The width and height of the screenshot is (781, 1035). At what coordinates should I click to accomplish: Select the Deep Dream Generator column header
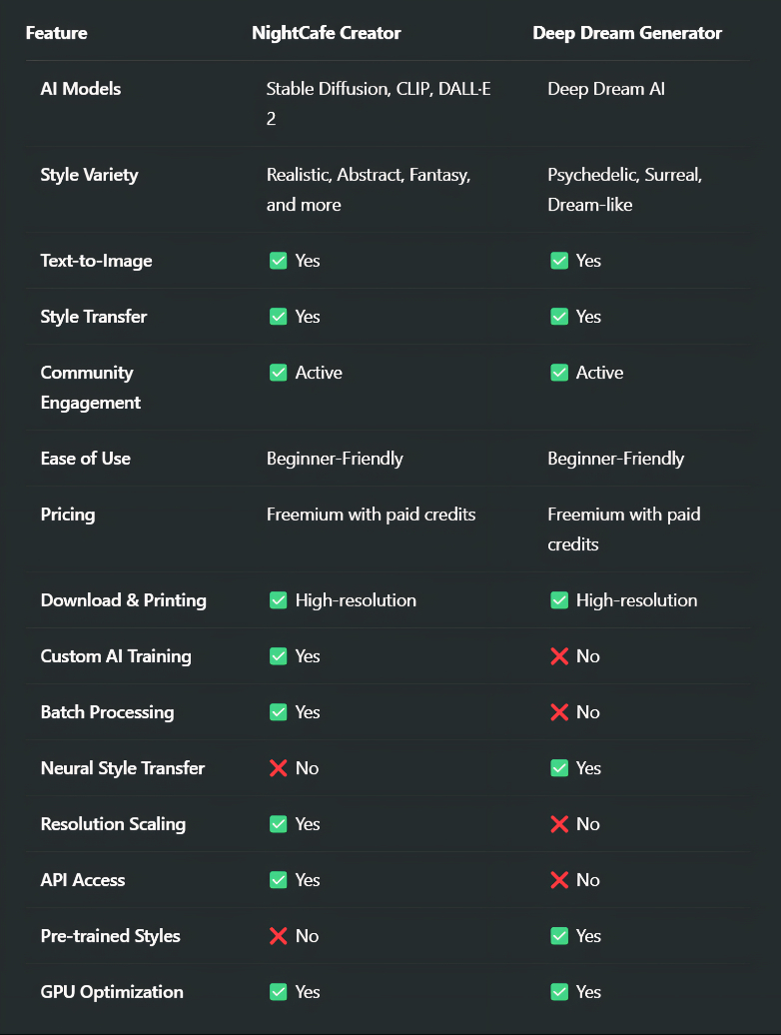(x=627, y=33)
